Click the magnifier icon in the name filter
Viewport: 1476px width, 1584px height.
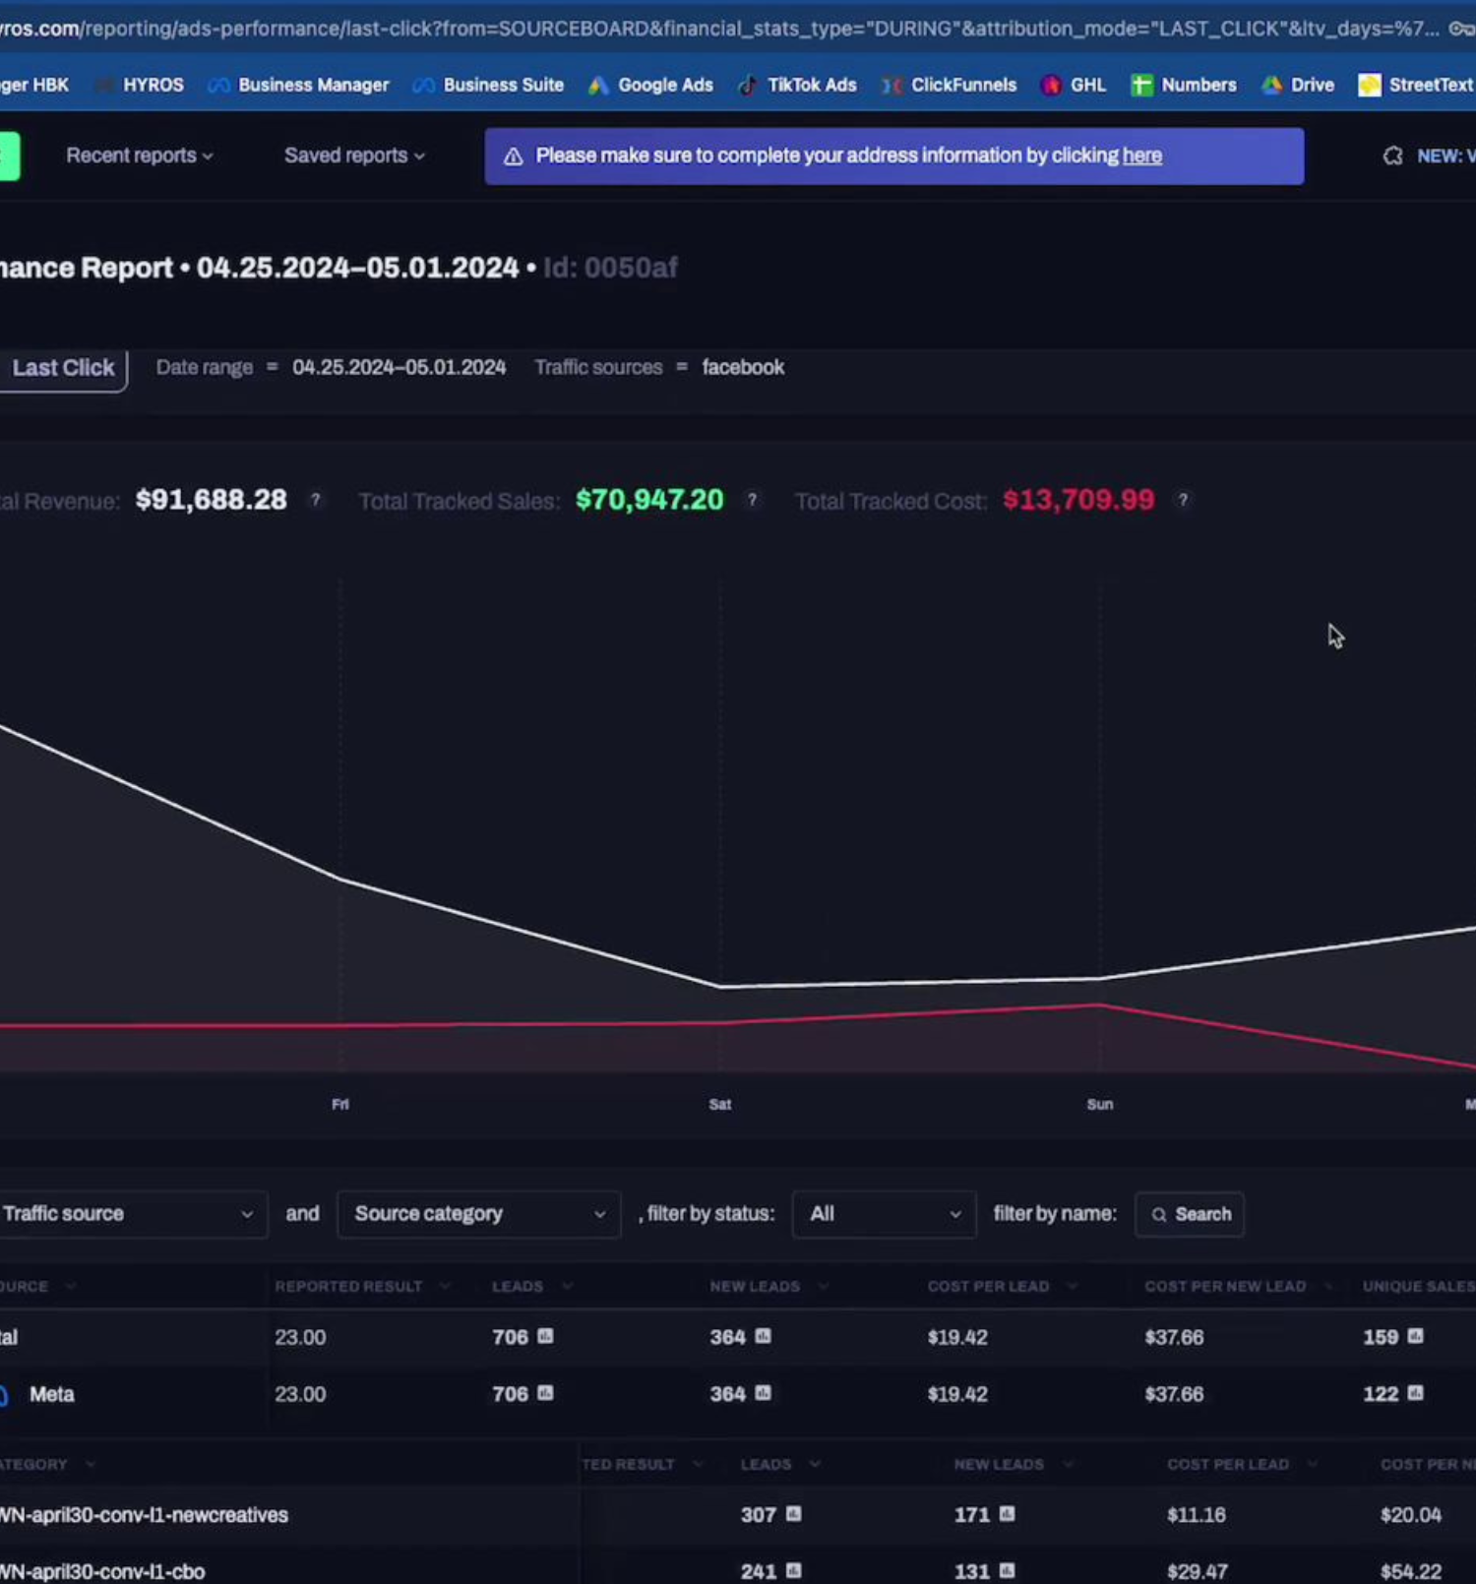[x=1159, y=1215]
